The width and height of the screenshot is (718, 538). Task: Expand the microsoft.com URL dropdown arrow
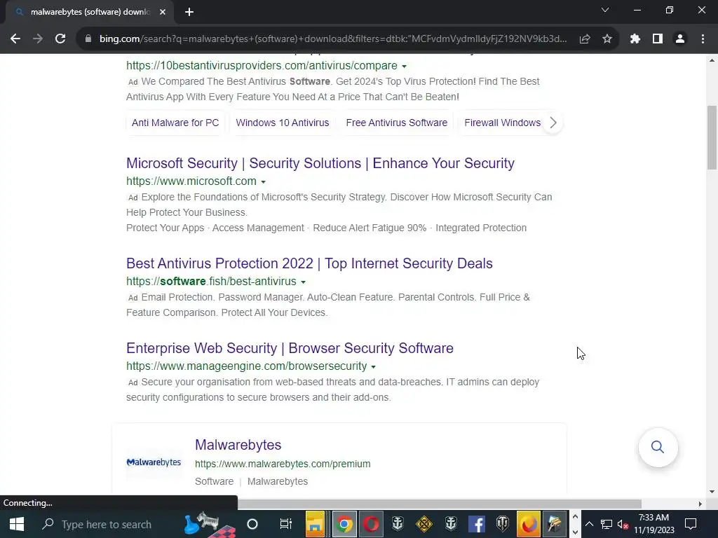264,181
